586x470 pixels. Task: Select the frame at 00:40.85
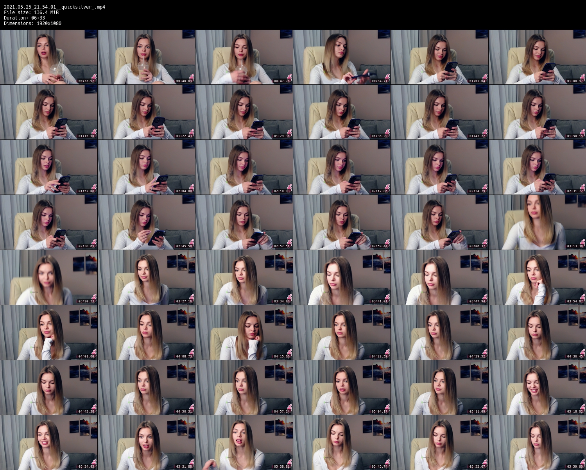[x=146, y=57]
